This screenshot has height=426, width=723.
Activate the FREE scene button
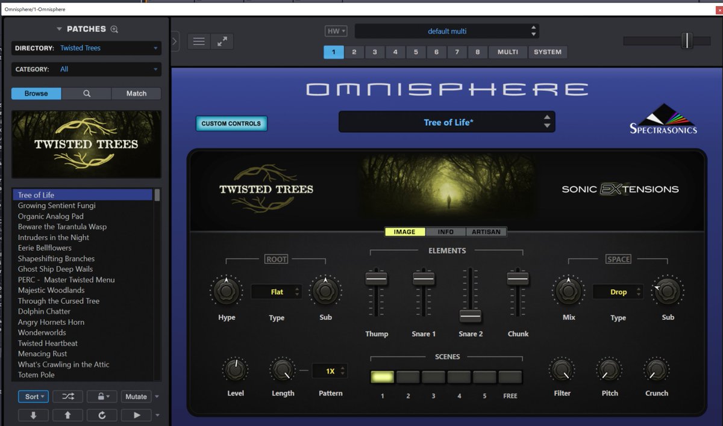510,377
